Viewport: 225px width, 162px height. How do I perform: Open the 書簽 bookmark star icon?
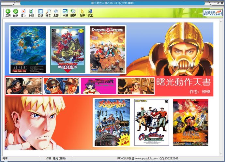[x=56, y=11]
